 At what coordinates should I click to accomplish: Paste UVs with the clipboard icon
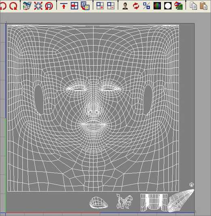[x=204, y=6]
